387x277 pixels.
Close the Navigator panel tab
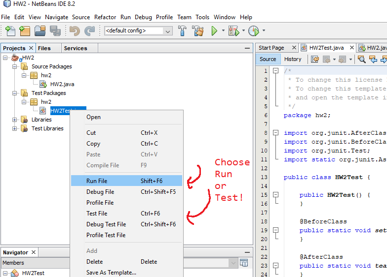(34, 252)
